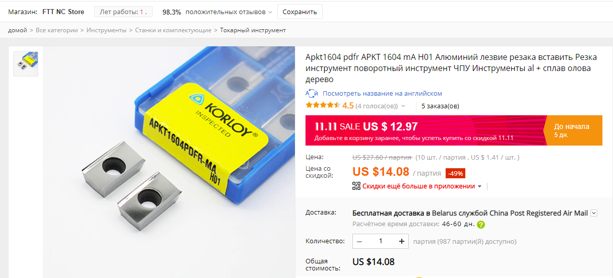Image resolution: width=613 pixels, height=278 pixels.
Task: Go to домой breadcrumb
Action: tap(18, 30)
